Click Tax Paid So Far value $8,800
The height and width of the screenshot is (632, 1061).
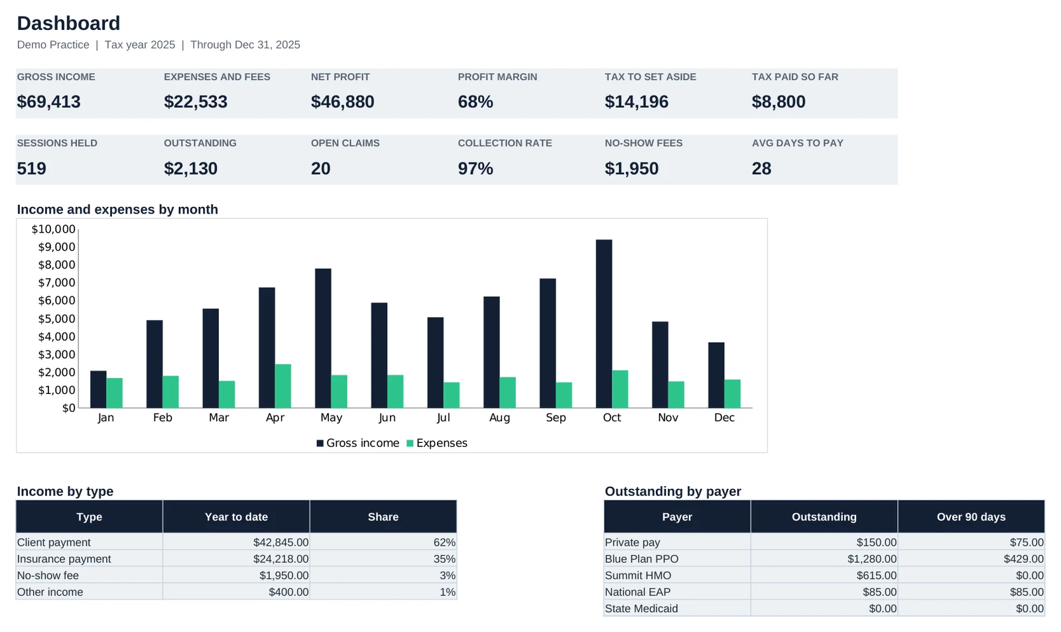coord(779,101)
